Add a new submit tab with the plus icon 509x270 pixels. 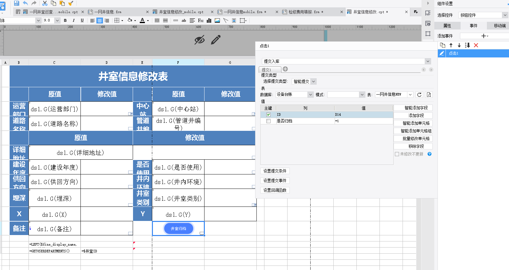pyautogui.click(x=285, y=69)
